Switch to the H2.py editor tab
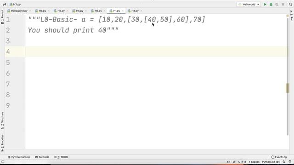The width and height of the screenshot is (294, 165). click(x=59, y=11)
